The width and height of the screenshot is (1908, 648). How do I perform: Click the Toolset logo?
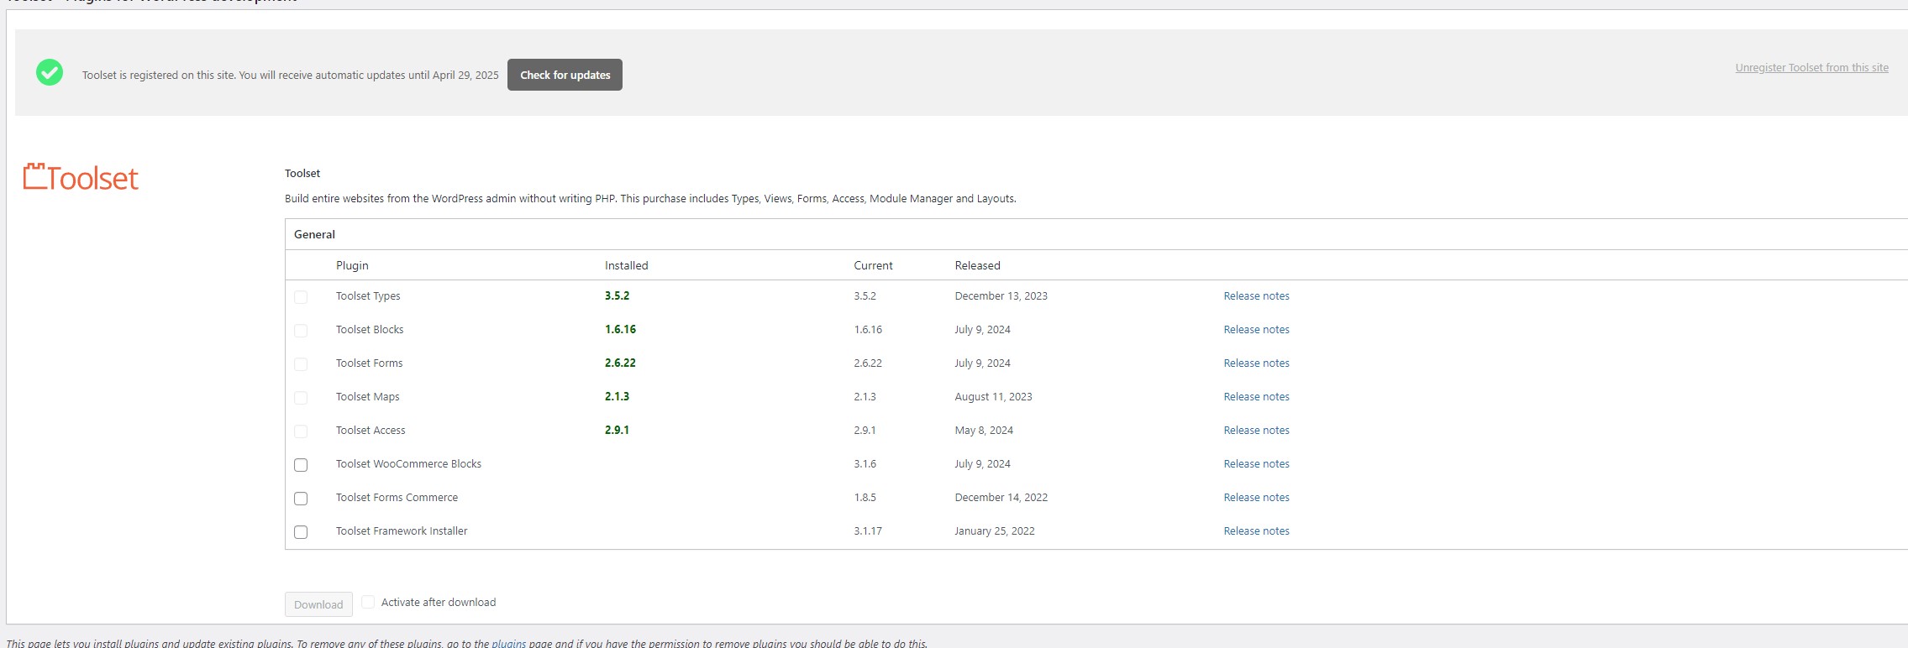(x=81, y=177)
